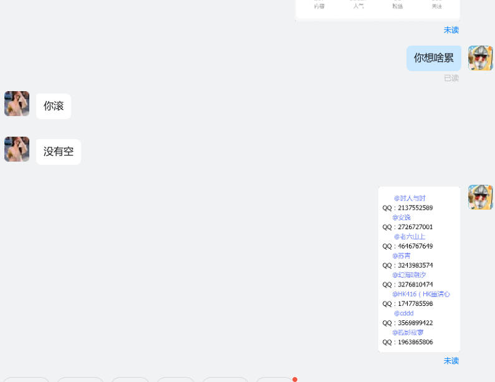Click the 关注 label in the stats card

[437, 6]
